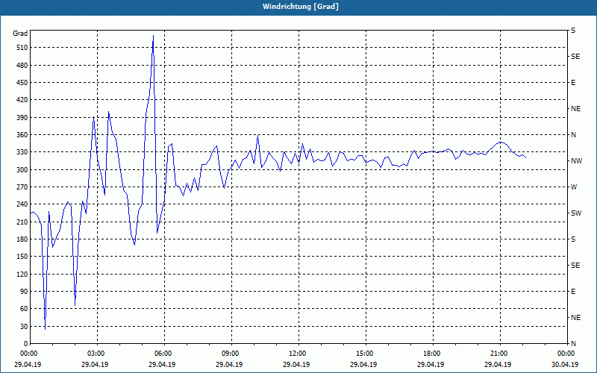Select the E compass label at 90 level
Screen dimensions: 597x373
[x=573, y=292]
